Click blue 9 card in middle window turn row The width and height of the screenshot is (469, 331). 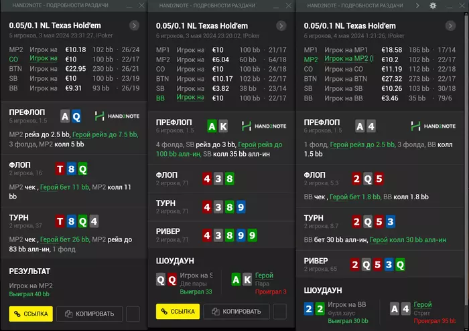(241, 207)
